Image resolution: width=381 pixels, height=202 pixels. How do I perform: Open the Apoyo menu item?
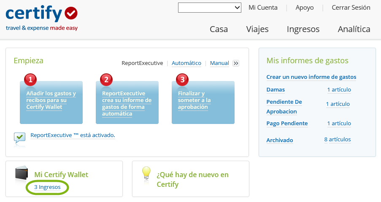pyautogui.click(x=305, y=8)
